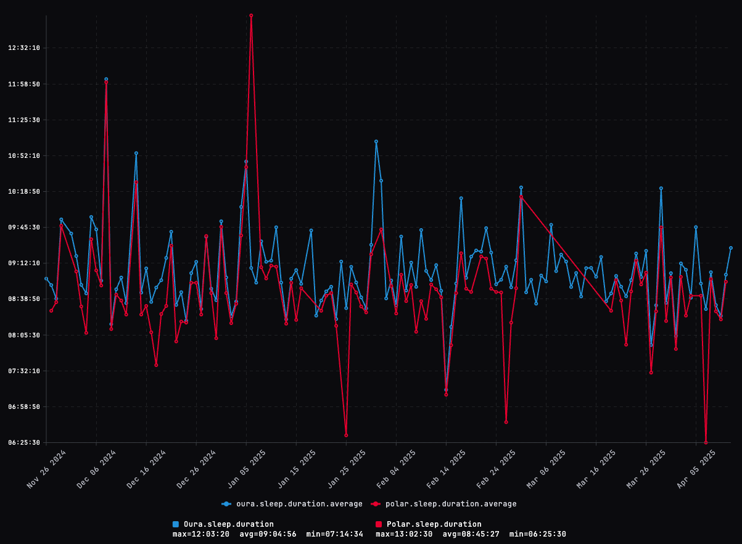Click the tallest red spike near Jan 05 2025
The image size is (742, 544).
(x=251, y=15)
